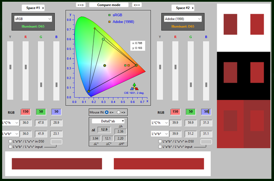Click the orange square Adobe color point
Viewport: 274px width, 181px height.
[129, 65]
